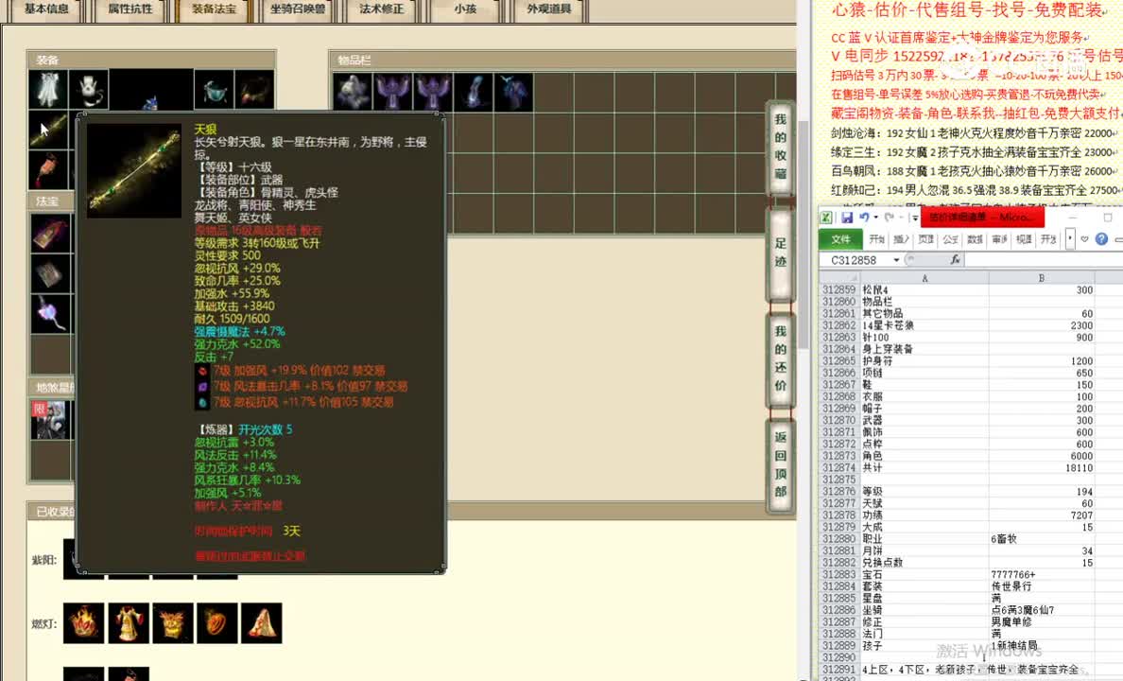
Task: Open the Quick Access Toolbar customize dropdown
Action: coord(913,218)
